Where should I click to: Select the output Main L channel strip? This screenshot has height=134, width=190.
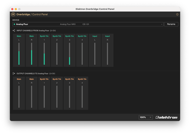tap(19, 93)
